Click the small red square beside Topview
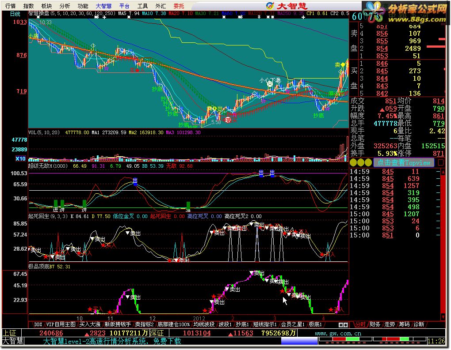 click(440, 162)
